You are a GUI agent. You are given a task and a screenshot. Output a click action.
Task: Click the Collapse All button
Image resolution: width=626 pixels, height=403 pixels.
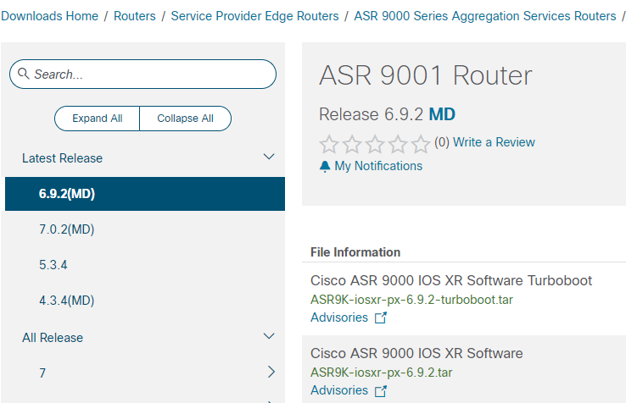click(185, 119)
